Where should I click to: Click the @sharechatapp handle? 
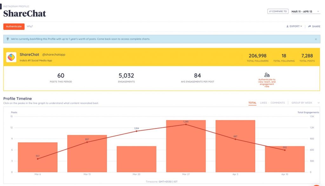coord(54,55)
